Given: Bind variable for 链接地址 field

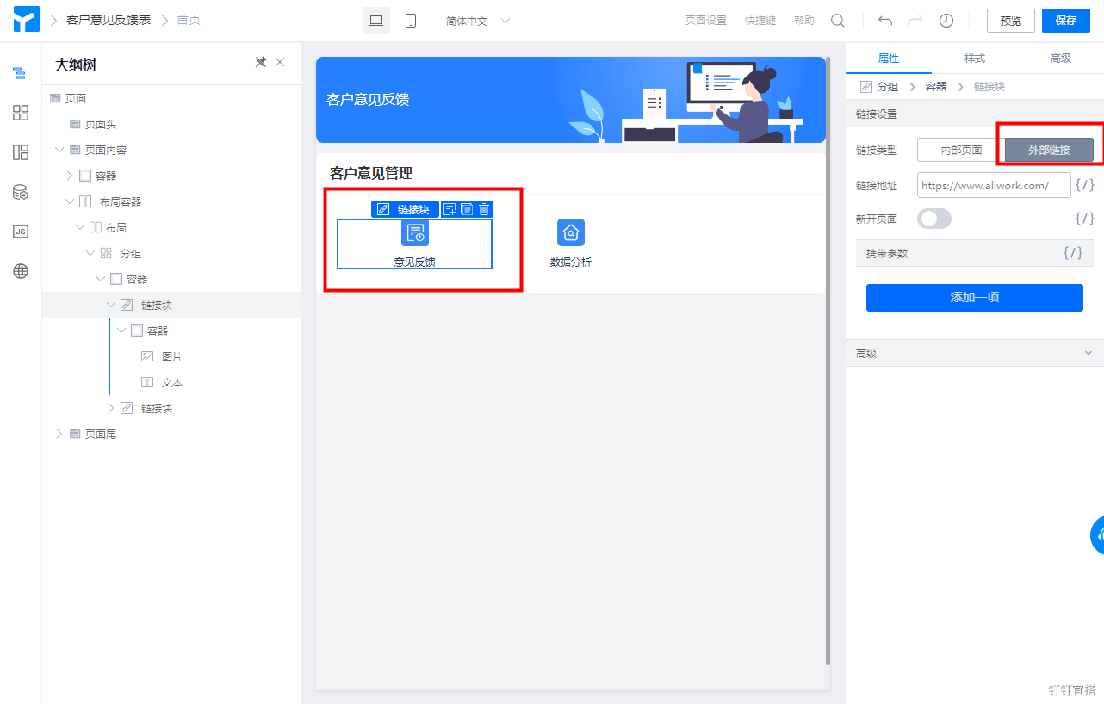Looking at the screenshot, I should (x=1085, y=185).
